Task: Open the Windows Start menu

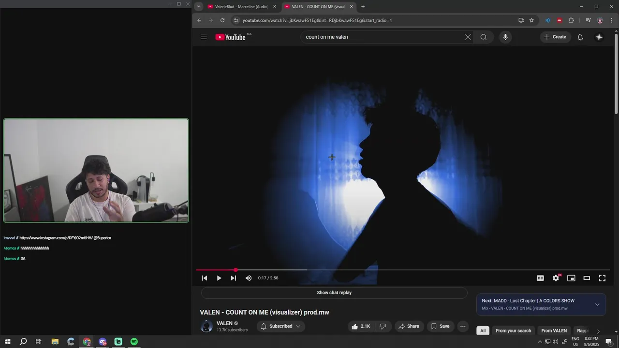Action: (8, 342)
